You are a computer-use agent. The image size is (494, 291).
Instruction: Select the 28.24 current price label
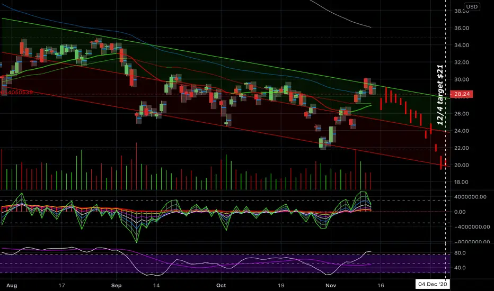point(462,94)
